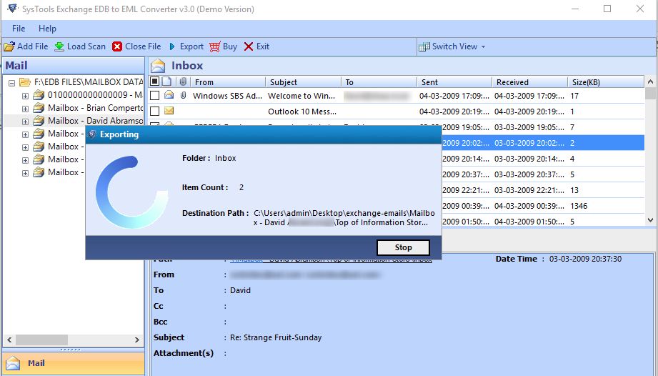This screenshot has width=658, height=376.
Task: Click received time '03-03-2009 22:21:...'
Action: tap(529, 190)
